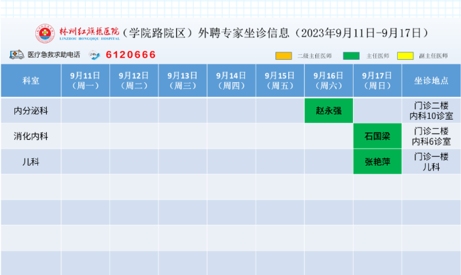Click the 科室 column header
461x275 pixels.
31,80
